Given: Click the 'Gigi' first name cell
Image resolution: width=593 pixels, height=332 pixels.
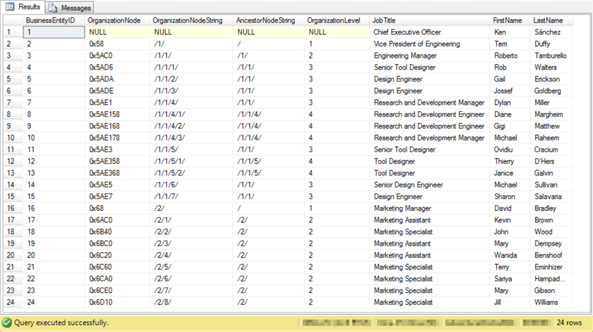Looking at the screenshot, I should tap(510, 126).
